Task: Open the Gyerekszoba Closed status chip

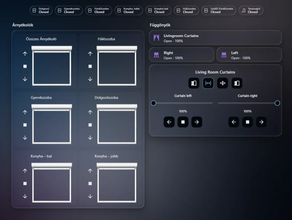Action: [69, 10]
